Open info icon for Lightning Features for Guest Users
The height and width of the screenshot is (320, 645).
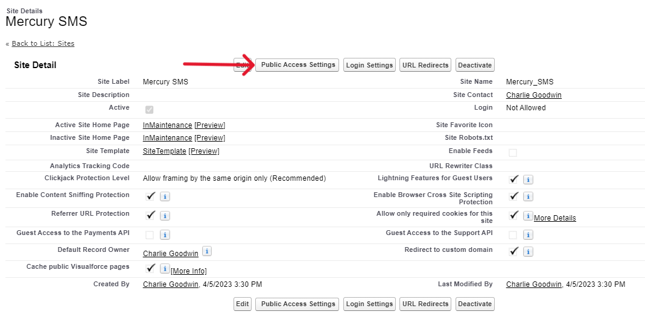coord(528,180)
